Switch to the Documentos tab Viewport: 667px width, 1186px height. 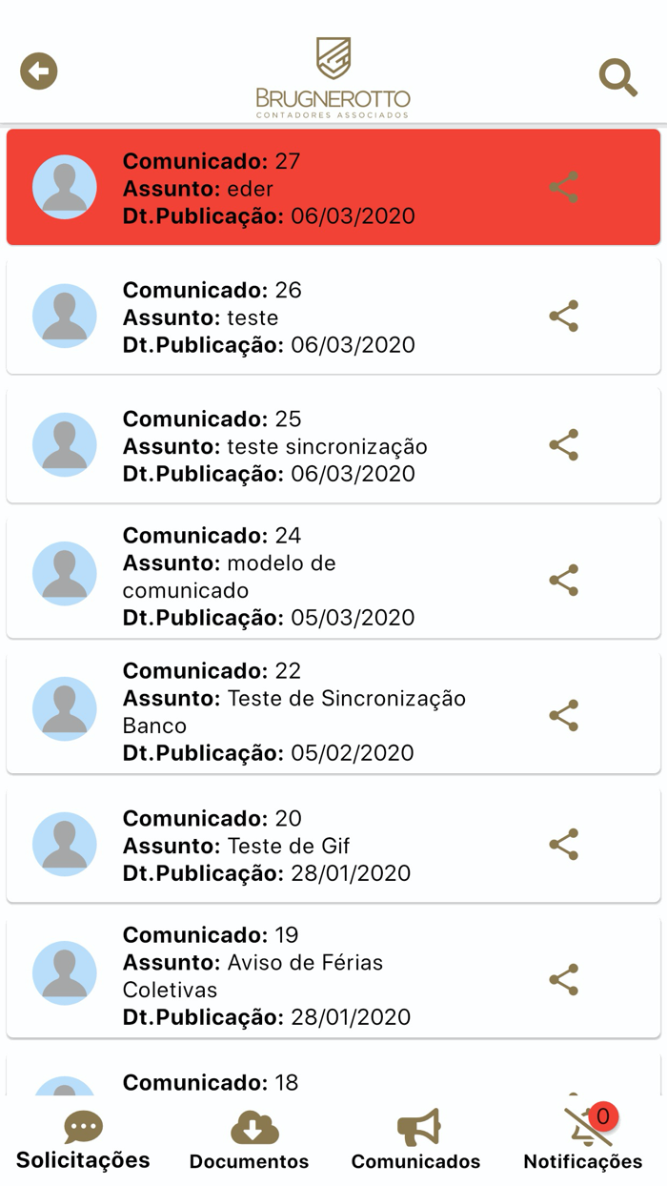pos(250,1141)
